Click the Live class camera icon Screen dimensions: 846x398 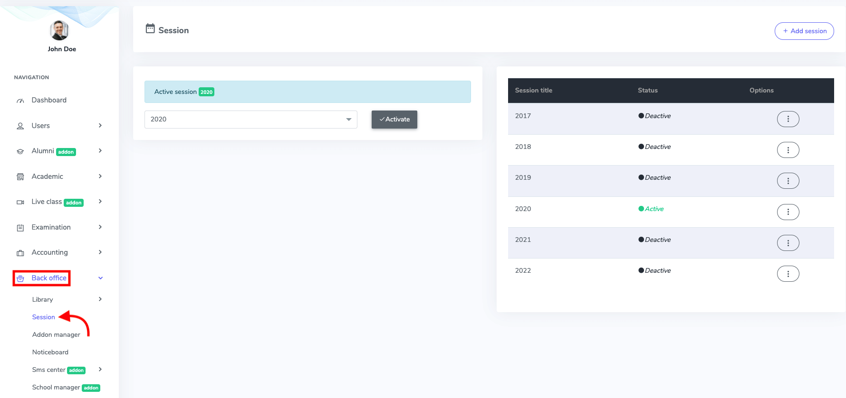(20, 203)
